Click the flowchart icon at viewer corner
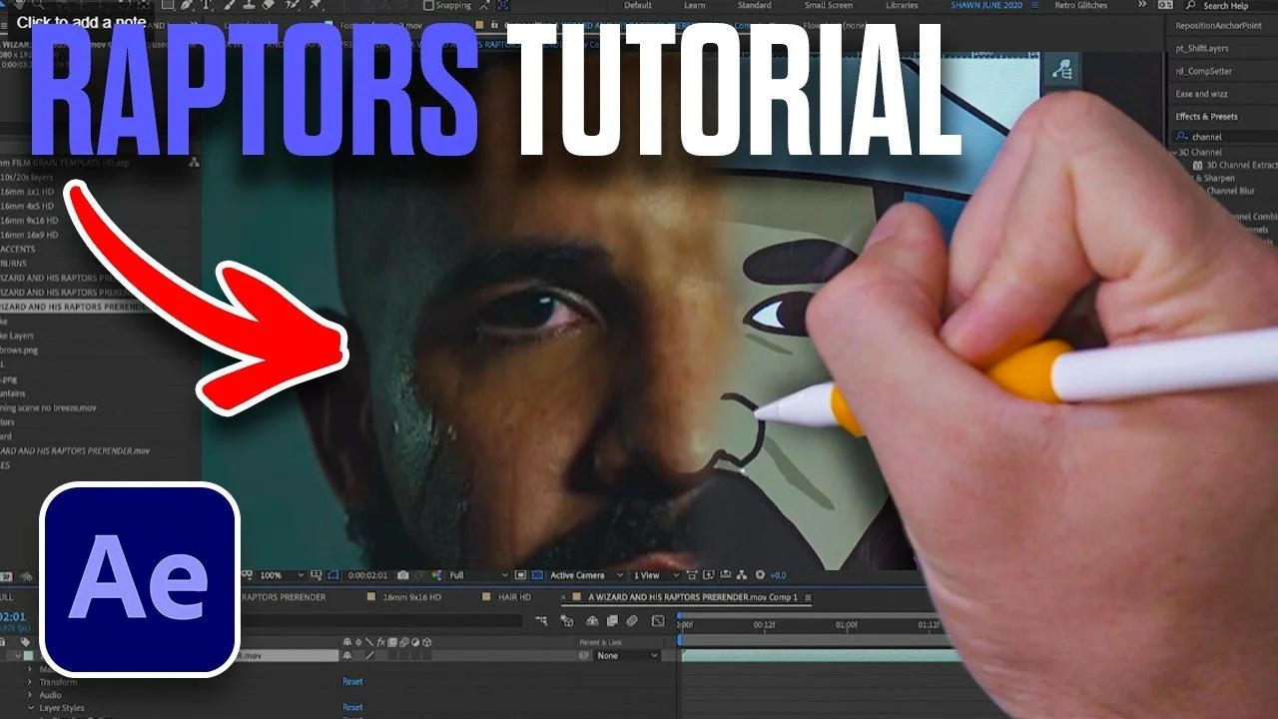This screenshot has width=1278, height=719. [x=1060, y=71]
